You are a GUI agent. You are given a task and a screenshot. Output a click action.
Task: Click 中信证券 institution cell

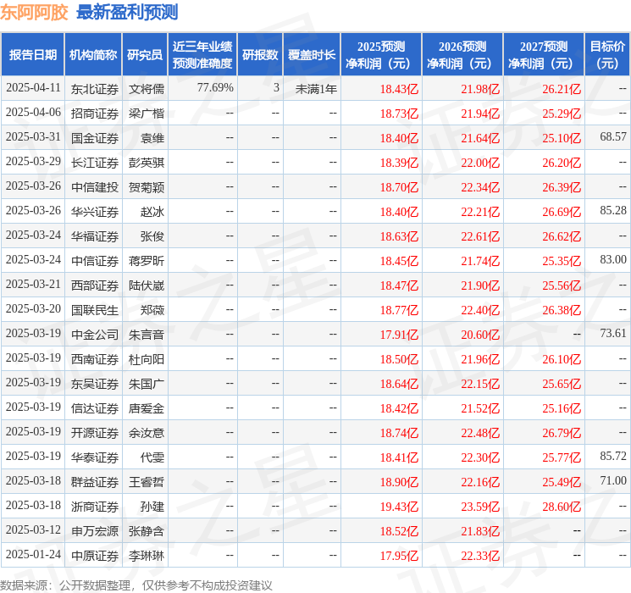pos(95,261)
